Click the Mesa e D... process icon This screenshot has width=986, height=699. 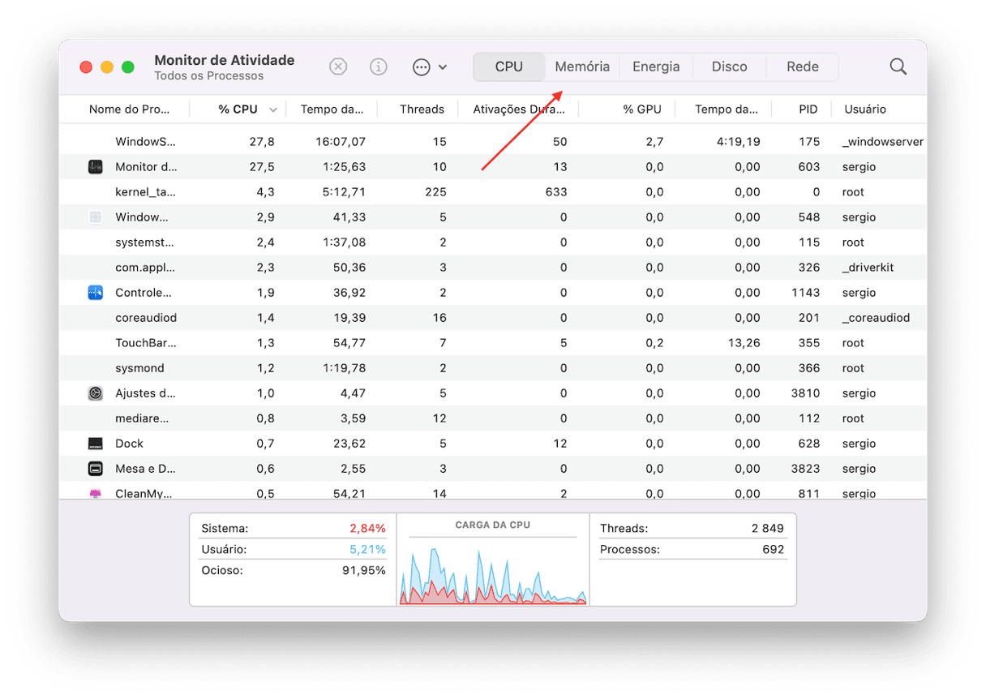tap(96, 469)
